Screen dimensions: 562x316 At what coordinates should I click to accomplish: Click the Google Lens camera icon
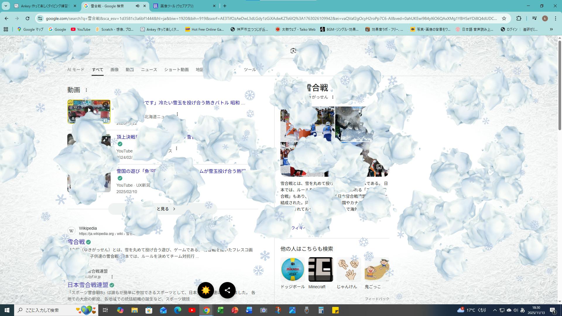click(x=293, y=51)
